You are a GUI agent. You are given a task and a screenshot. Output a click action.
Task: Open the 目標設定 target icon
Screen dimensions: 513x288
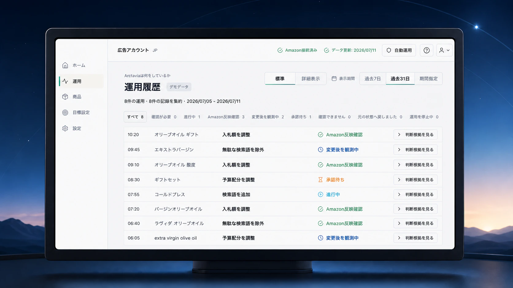(65, 112)
